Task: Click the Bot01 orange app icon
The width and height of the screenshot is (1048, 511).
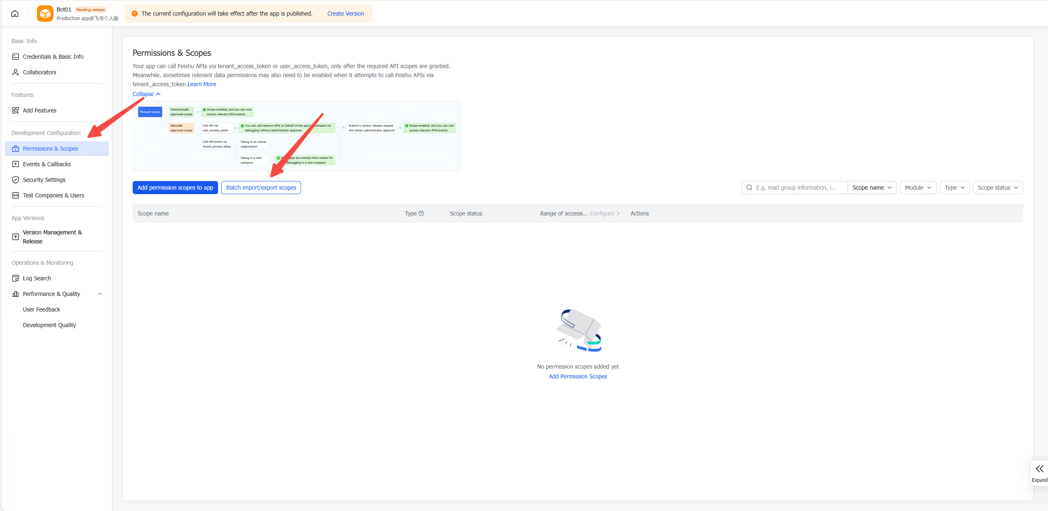Action: [45, 14]
